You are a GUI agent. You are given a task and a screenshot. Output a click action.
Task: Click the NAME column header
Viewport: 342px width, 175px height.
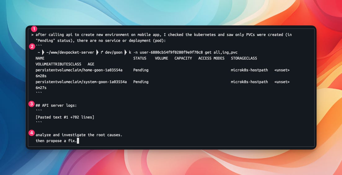(x=40, y=58)
